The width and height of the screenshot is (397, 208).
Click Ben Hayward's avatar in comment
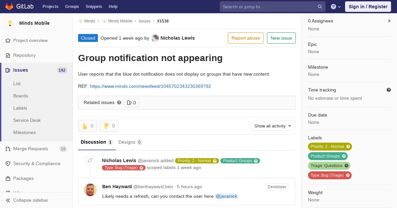click(x=90, y=190)
